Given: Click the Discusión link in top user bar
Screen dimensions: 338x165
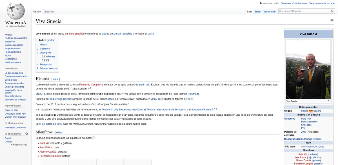Looking at the screenshot, I should click(286, 3).
